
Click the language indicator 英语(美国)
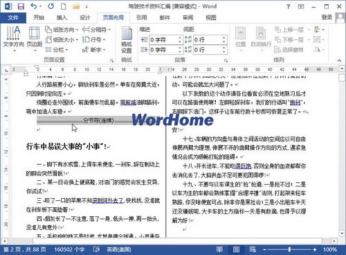pos(119,249)
